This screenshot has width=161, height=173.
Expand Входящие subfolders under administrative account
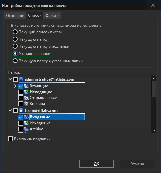click(x=15, y=86)
